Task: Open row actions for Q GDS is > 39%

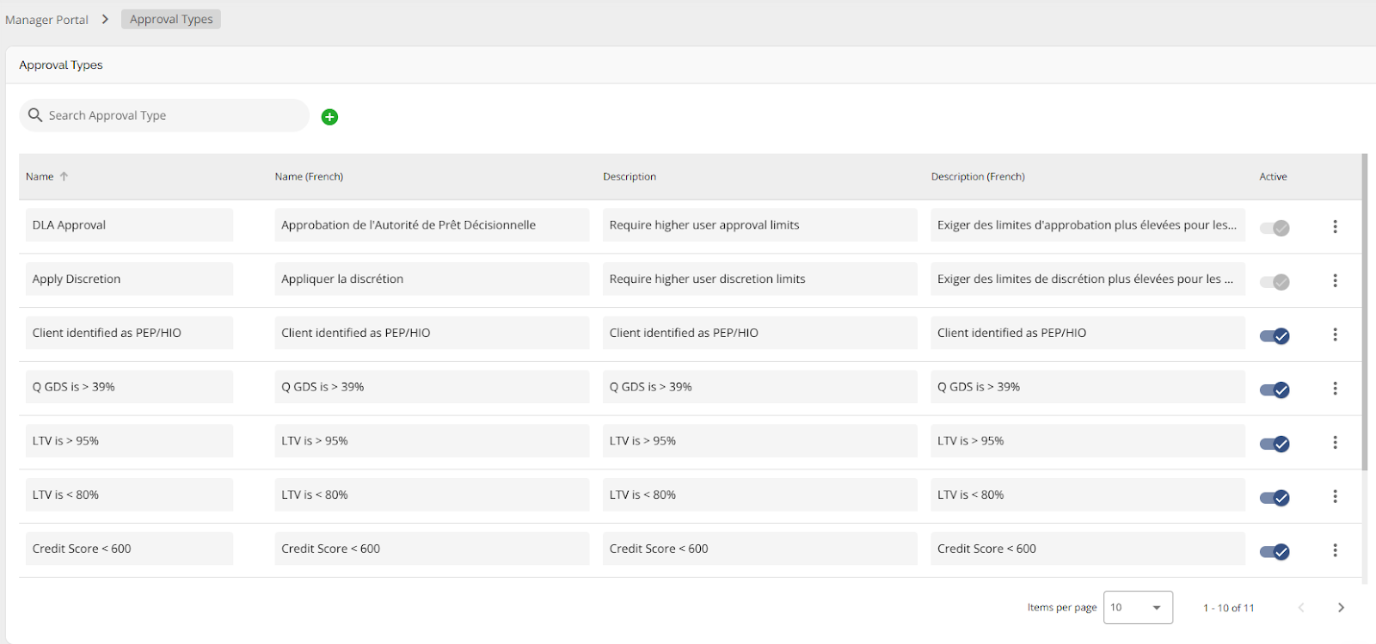Action: click(1335, 389)
